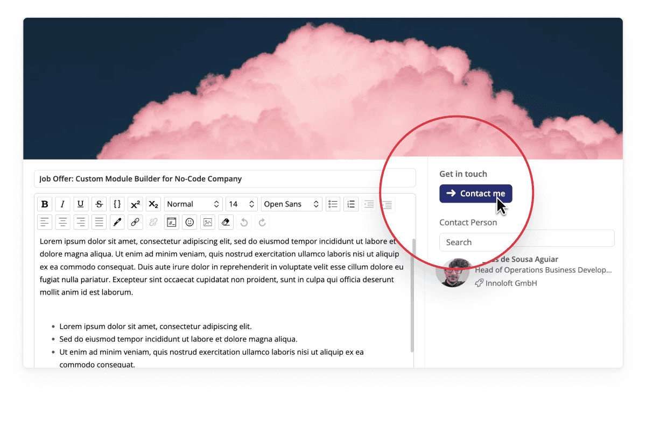Clear formatting with the eraser icon

click(x=226, y=222)
